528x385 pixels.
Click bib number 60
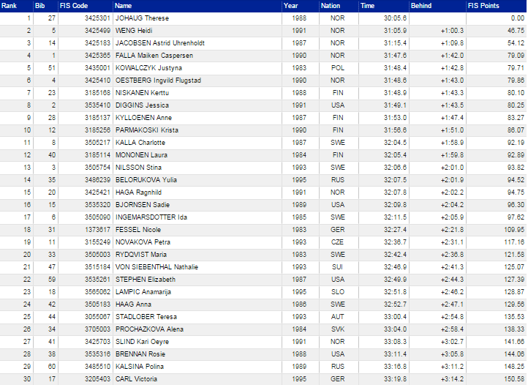(x=51, y=367)
